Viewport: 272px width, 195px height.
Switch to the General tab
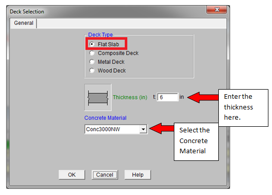click(x=24, y=23)
